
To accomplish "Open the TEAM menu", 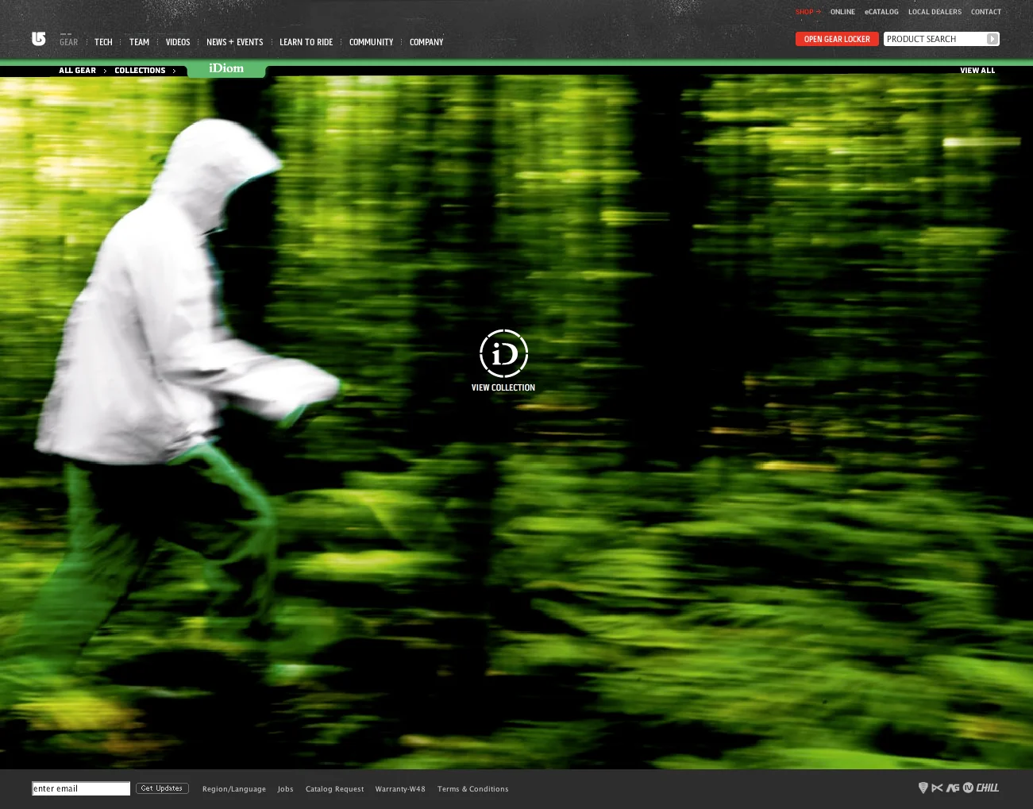I will click(x=139, y=42).
